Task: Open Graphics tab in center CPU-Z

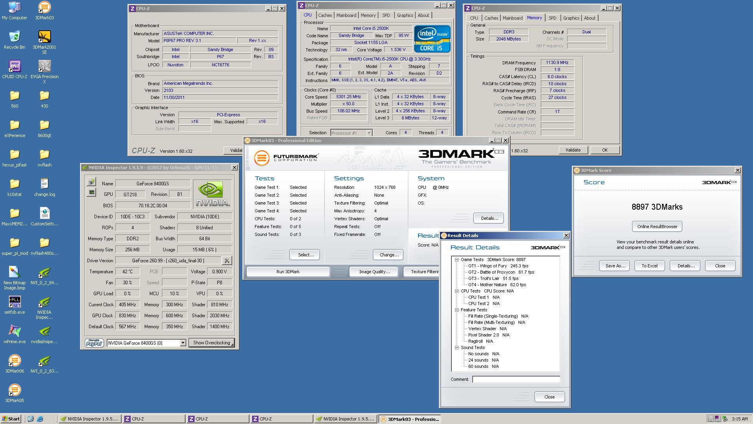Action: pyautogui.click(x=405, y=15)
